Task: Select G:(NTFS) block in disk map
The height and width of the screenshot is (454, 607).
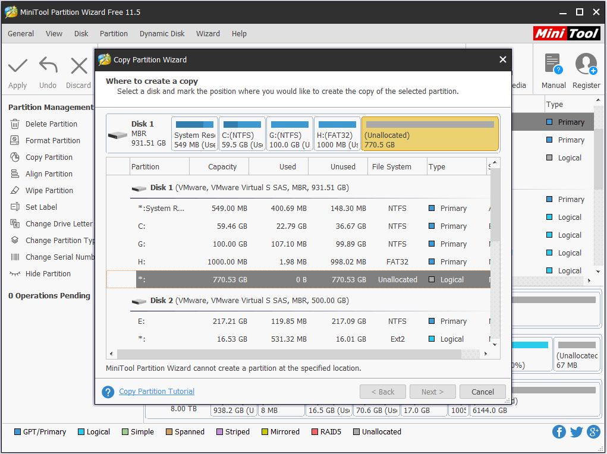Action: click(x=290, y=134)
